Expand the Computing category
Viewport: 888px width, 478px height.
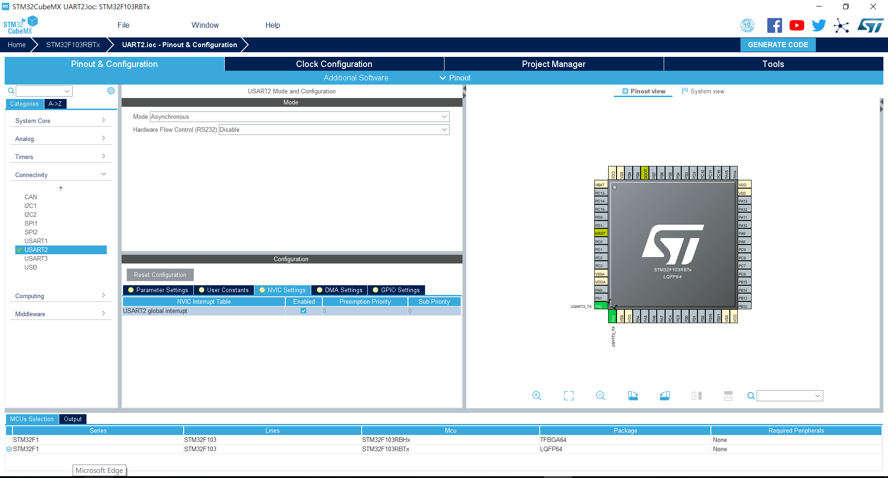coord(61,296)
